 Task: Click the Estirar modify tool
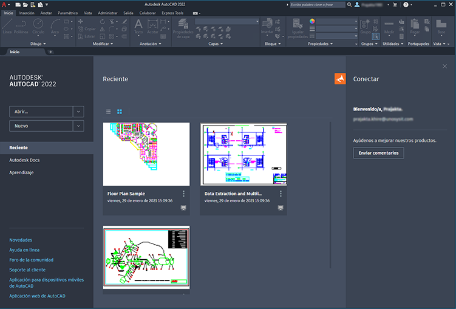pyautogui.click(x=87, y=36)
